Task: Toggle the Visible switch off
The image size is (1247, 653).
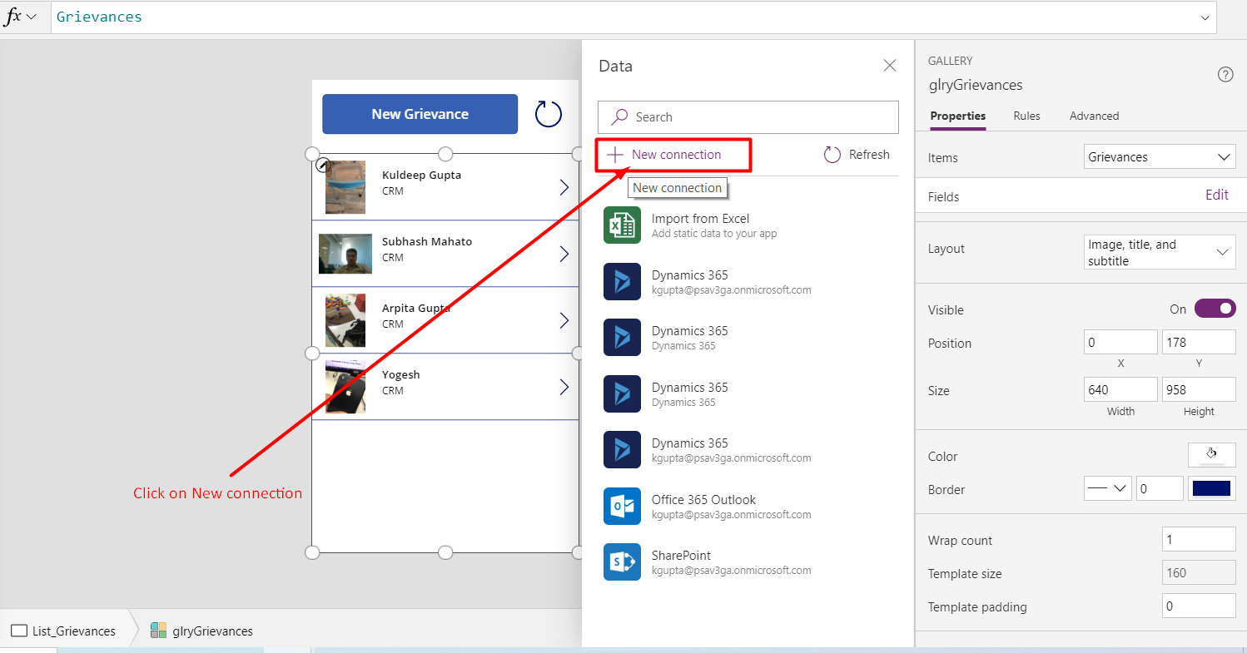Action: [x=1215, y=309]
